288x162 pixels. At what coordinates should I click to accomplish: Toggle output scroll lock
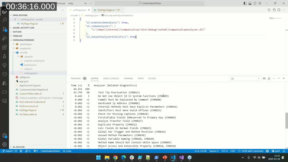tap(269, 78)
